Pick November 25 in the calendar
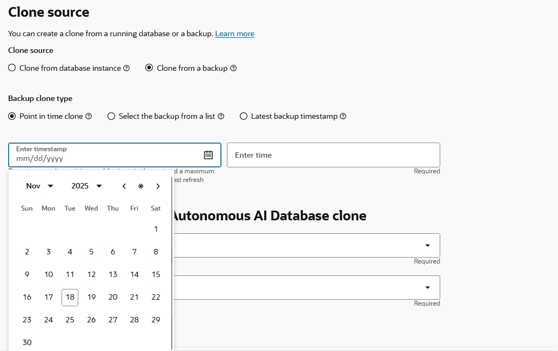 tap(70, 320)
